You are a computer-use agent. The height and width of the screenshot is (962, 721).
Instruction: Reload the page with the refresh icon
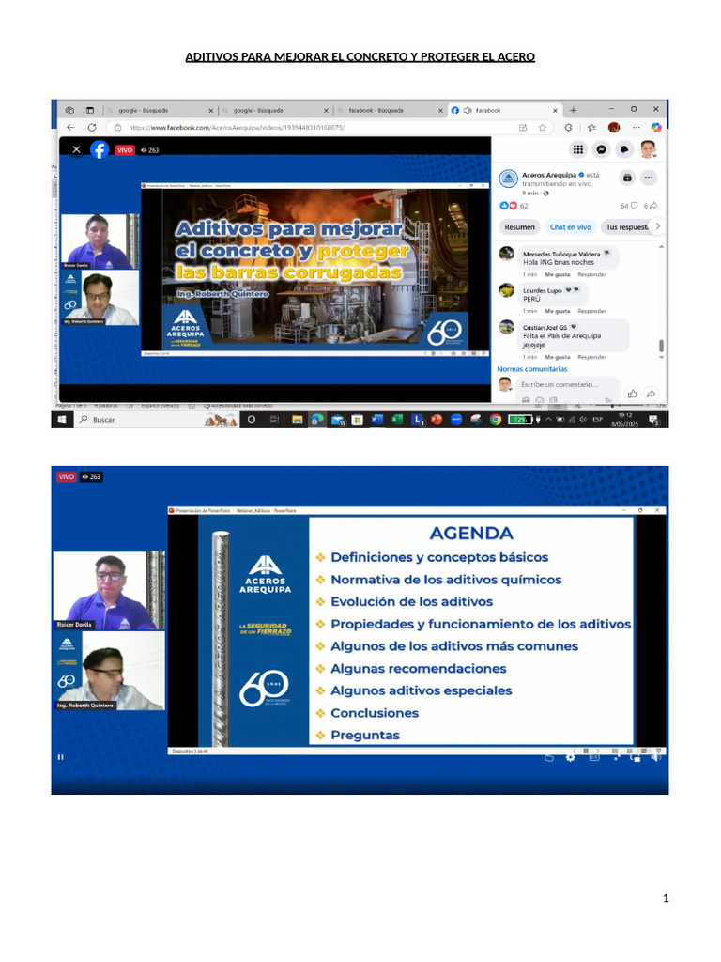point(92,128)
